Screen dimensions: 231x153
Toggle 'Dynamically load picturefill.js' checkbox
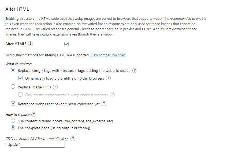pyautogui.click(x=20, y=78)
